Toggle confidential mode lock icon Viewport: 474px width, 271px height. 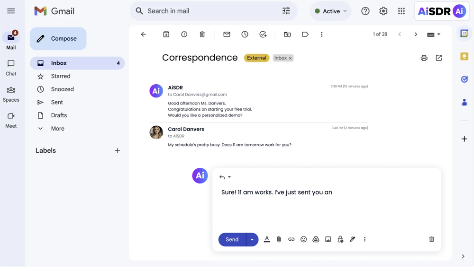point(340,239)
